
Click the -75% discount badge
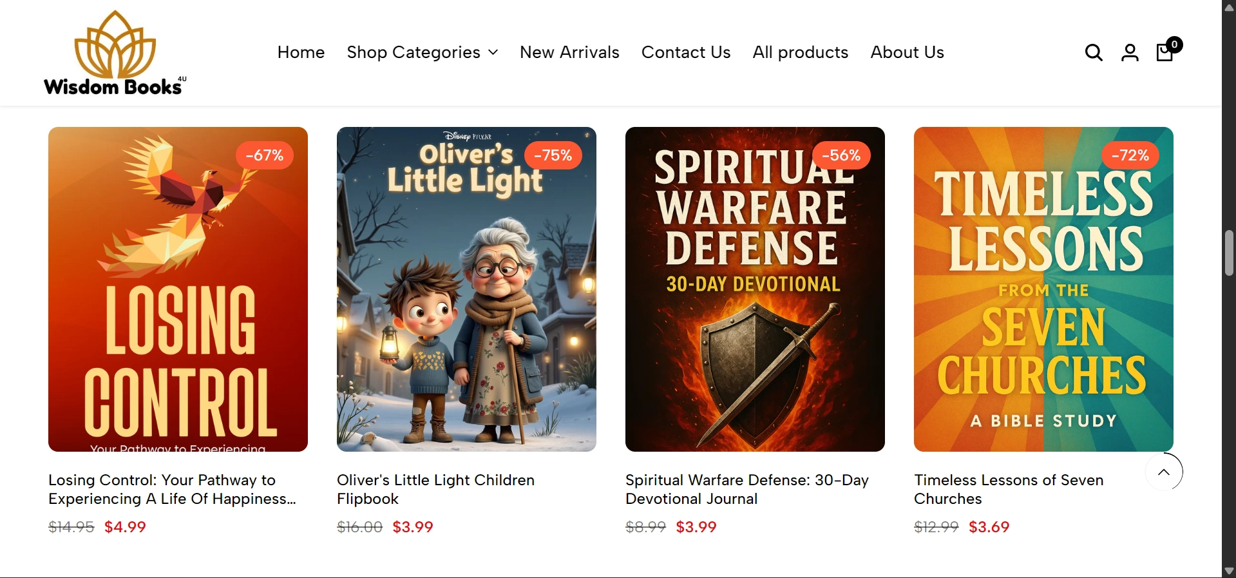click(553, 155)
